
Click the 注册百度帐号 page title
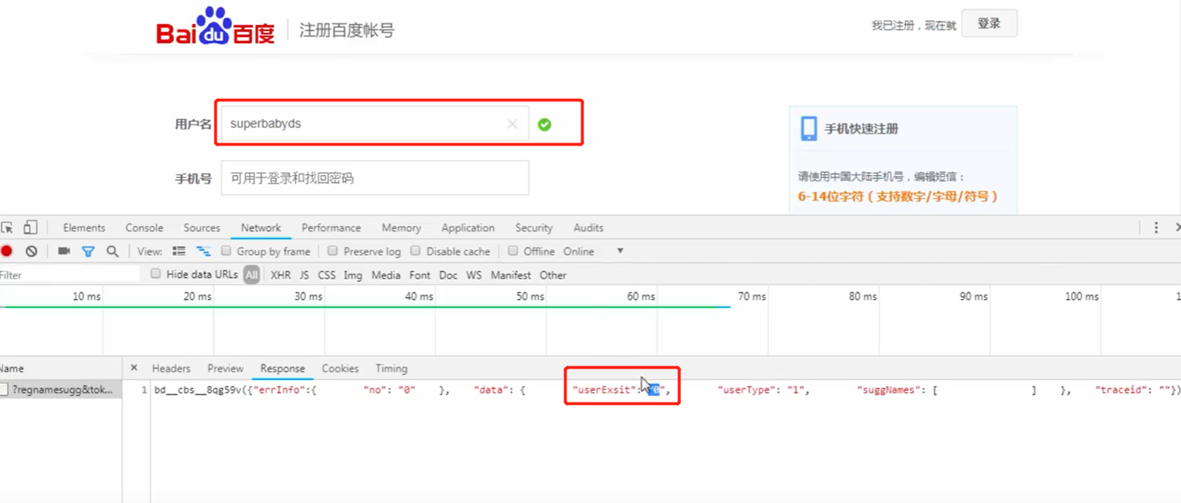pos(346,30)
